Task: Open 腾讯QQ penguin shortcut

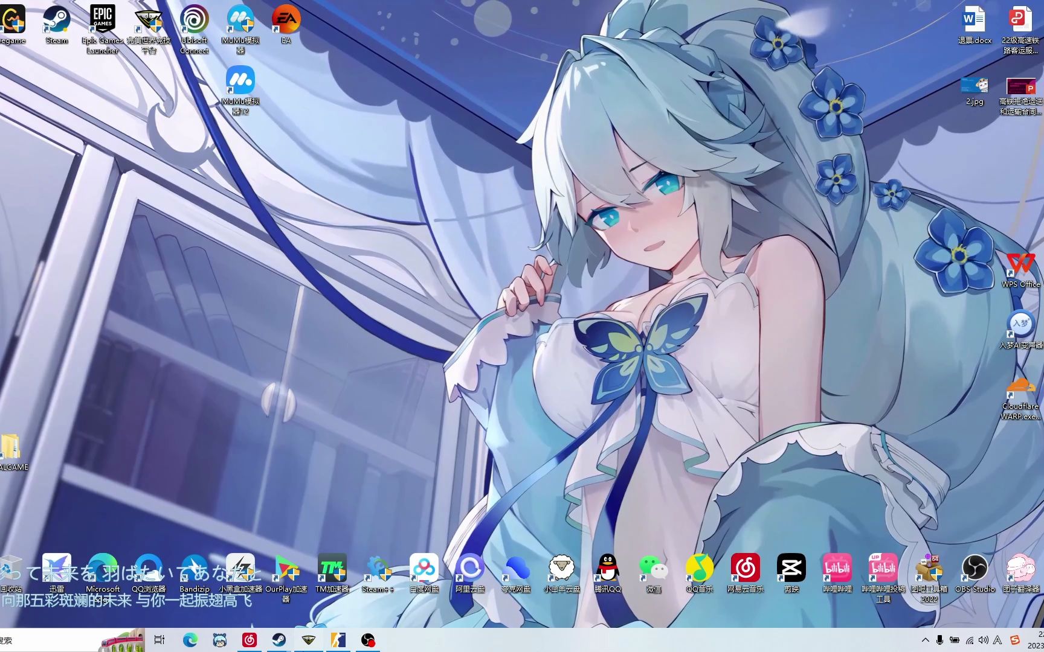Action: click(608, 572)
